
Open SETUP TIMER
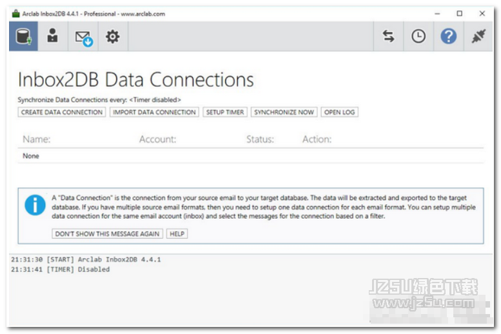pyautogui.click(x=225, y=112)
